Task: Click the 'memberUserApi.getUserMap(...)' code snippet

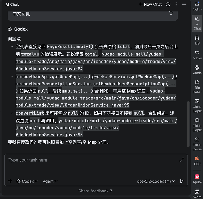Action: [53, 77]
